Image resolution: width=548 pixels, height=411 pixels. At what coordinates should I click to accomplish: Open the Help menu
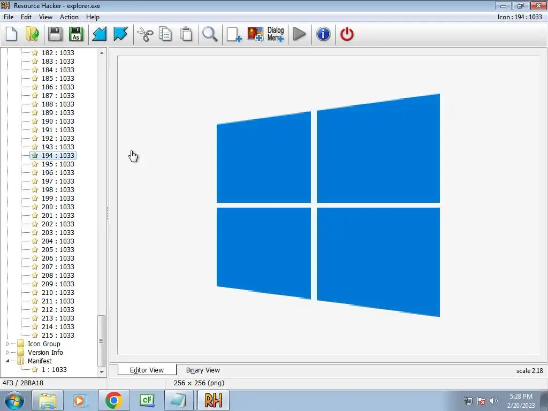(93, 17)
